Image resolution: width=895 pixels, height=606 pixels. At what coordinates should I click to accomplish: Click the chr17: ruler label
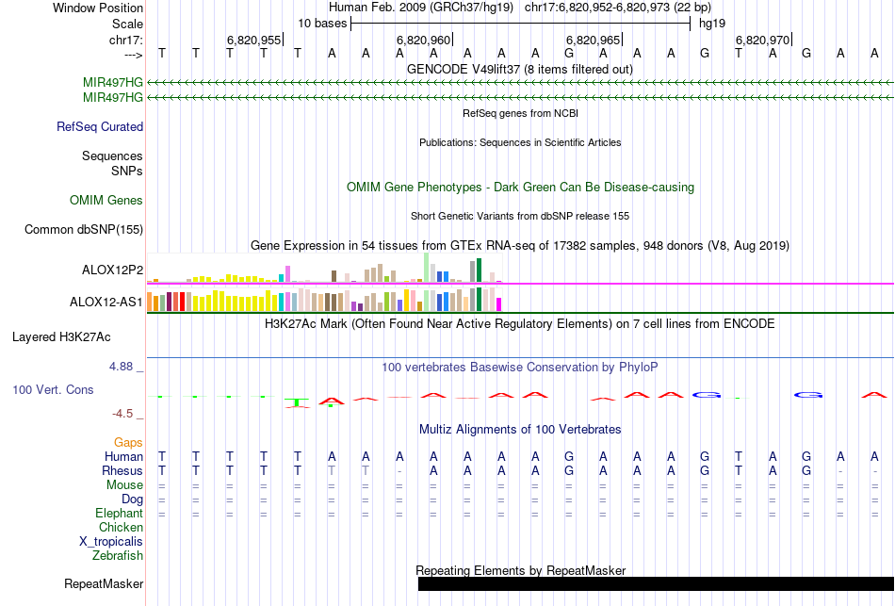pos(126,40)
